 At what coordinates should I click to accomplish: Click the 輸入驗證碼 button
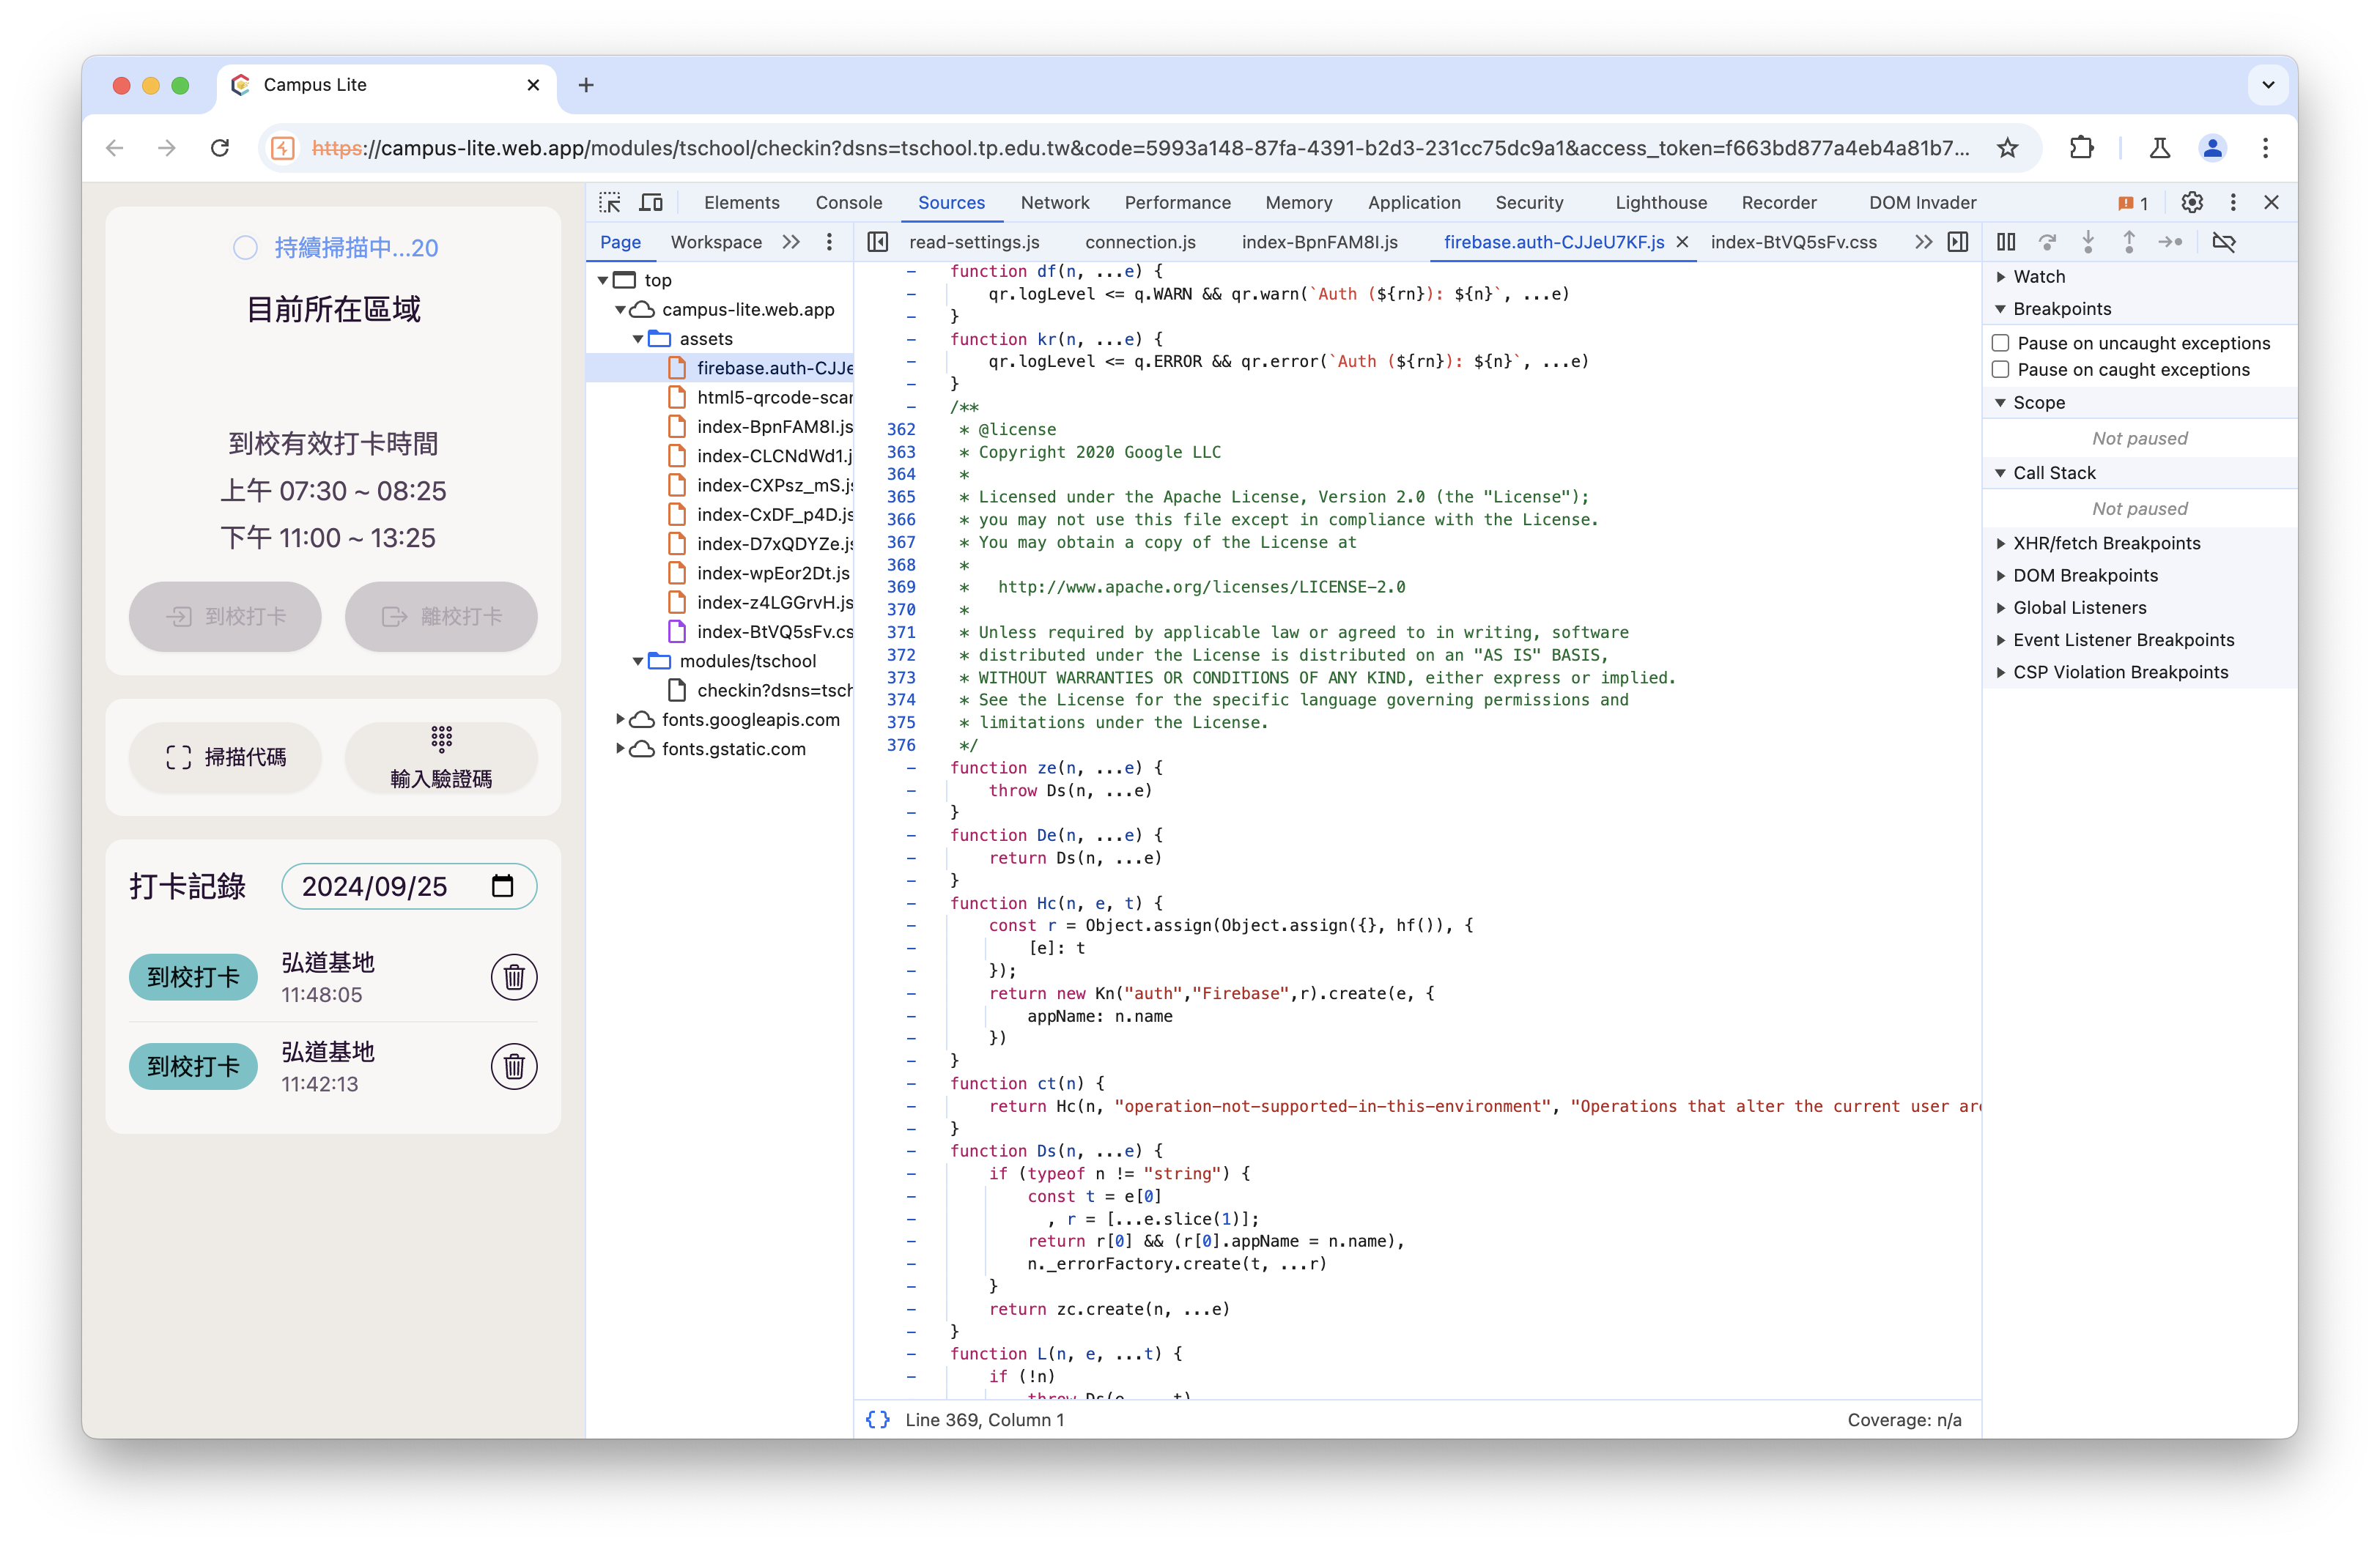(441, 757)
